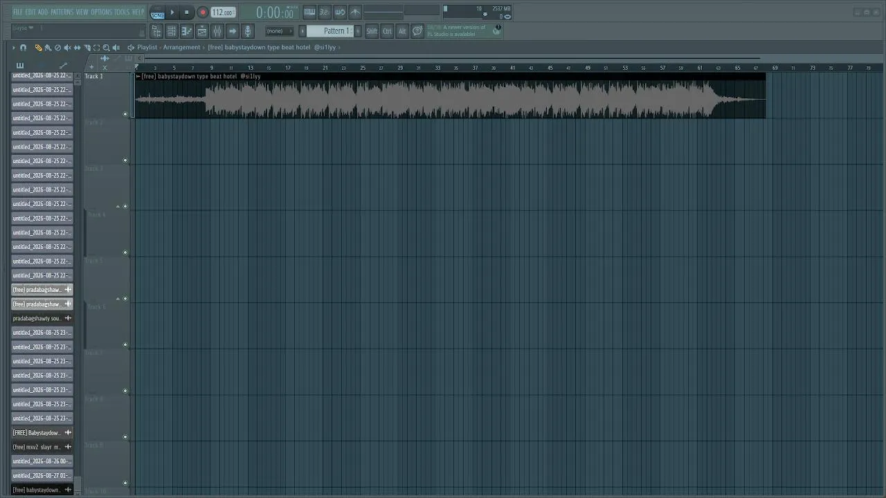Screen dimensions: 886x498
Task: Select the Delete tool
Action: [x=57, y=48]
